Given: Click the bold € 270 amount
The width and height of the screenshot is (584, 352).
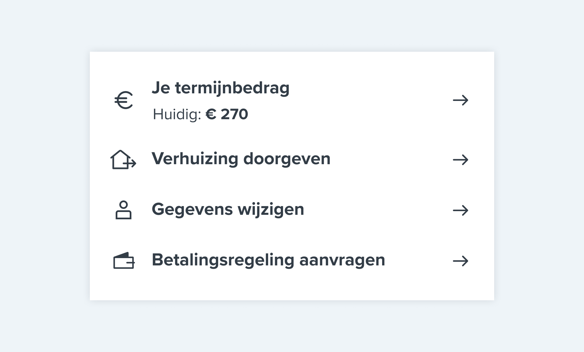Looking at the screenshot, I should [x=227, y=114].
